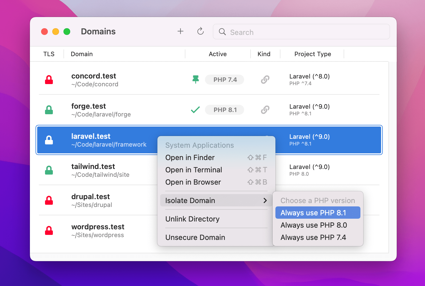Open the PHP 8.1 badge for forge.test
Viewport: 425px width, 286px height.
225,110
